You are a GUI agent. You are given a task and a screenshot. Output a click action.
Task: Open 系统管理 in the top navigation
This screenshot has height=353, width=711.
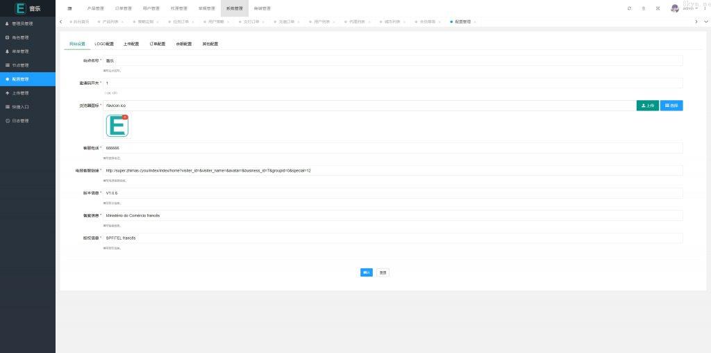235,8
